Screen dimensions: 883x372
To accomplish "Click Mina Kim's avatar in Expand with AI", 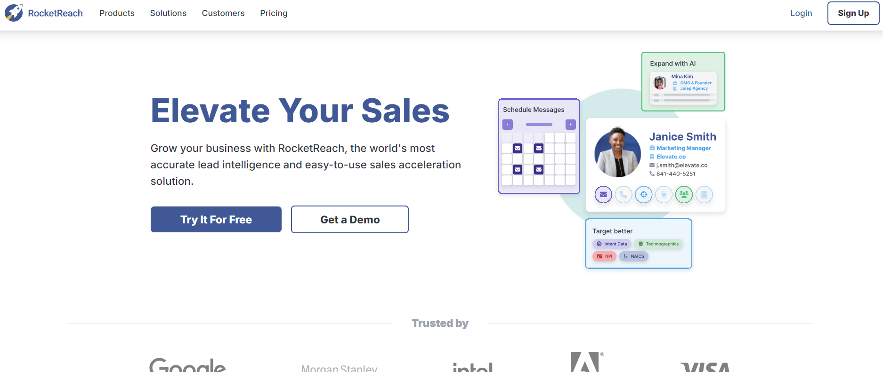I will 659,83.
